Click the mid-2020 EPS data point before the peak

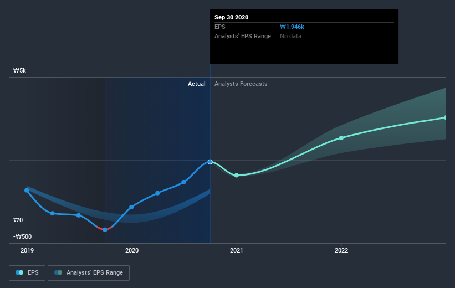[183, 182]
